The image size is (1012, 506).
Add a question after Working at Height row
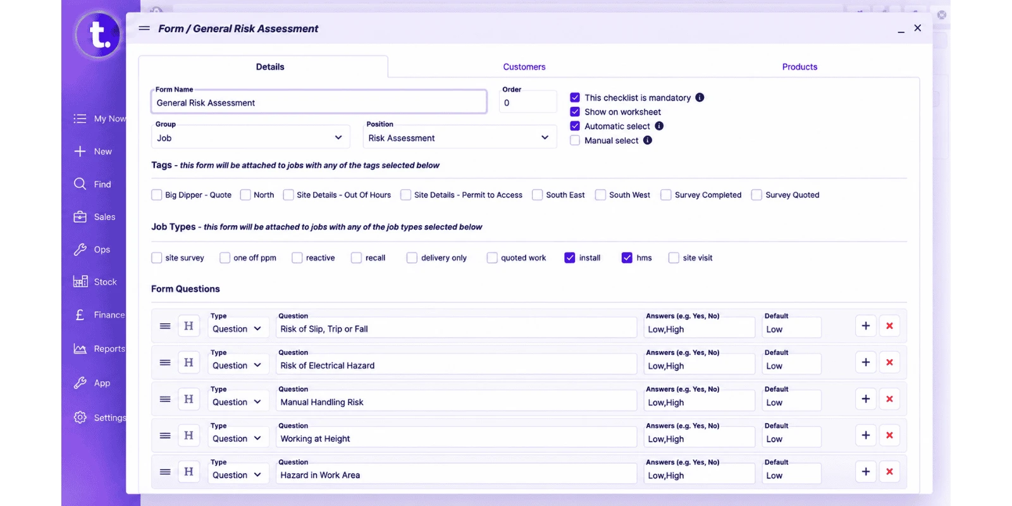(x=866, y=435)
